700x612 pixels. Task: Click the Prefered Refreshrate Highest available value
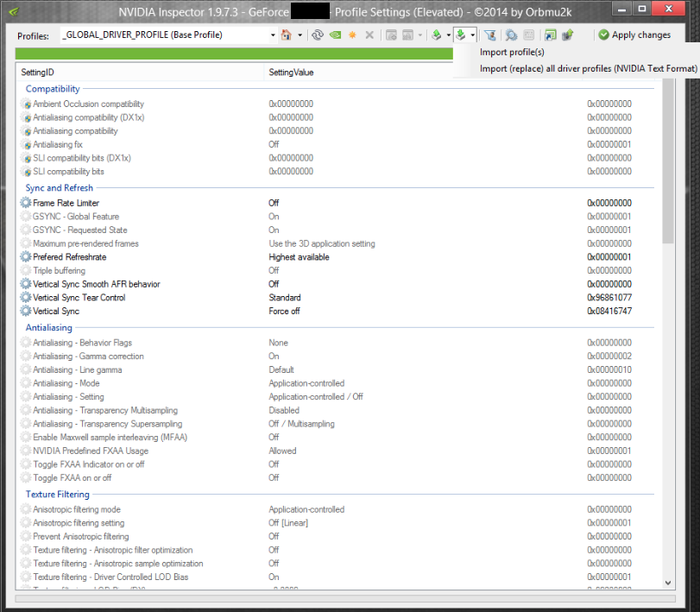click(x=299, y=257)
